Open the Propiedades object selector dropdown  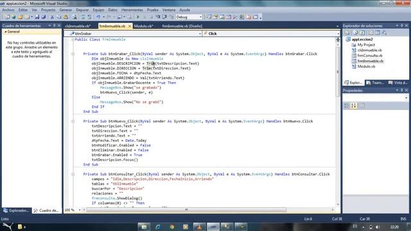(407, 98)
